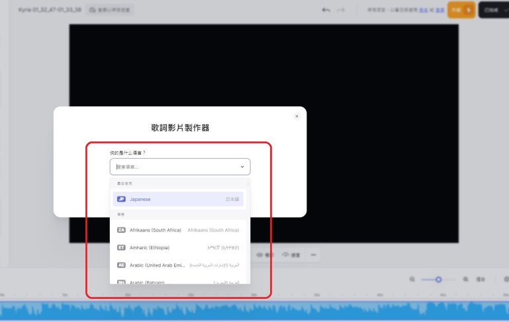Click the ET country code badge

121,247
